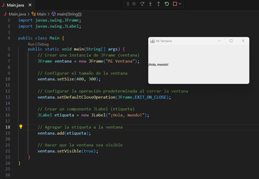Viewport: 259px width, 179px height.
Task: Click the Mi Ventana title bar text
Action: [x=164, y=41]
